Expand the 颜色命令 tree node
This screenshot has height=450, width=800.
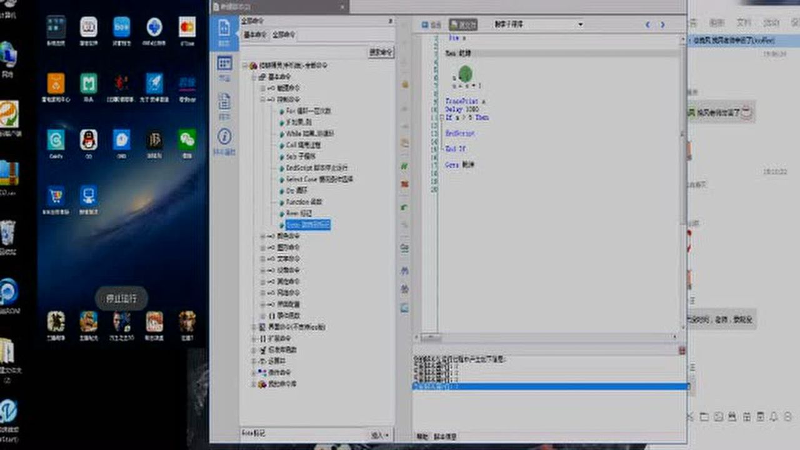(263, 236)
